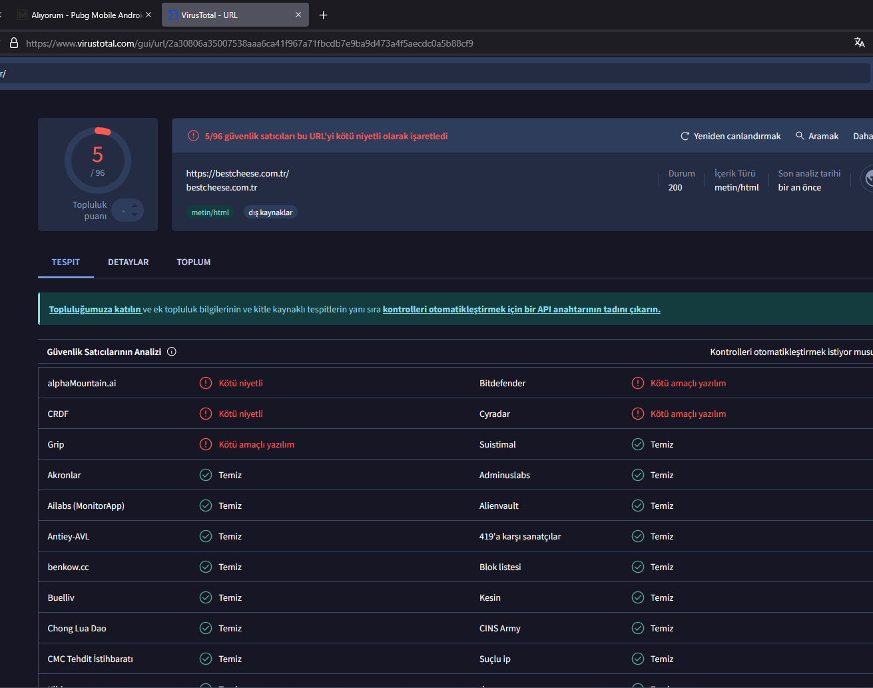
Task: Click CINS Army clean checkmark icon
Action: [638, 628]
